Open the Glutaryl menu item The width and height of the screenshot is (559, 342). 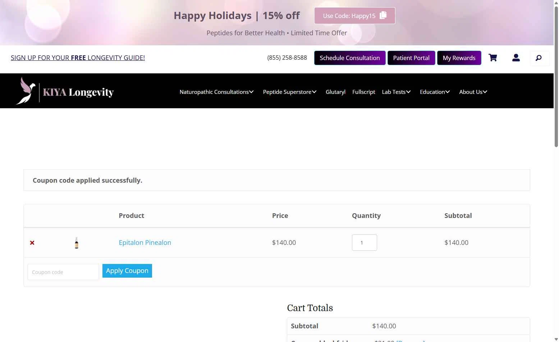point(335,92)
